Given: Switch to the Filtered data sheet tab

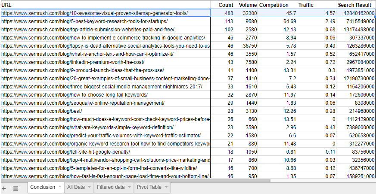Looking at the screenshot, I should (x=110, y=187).
